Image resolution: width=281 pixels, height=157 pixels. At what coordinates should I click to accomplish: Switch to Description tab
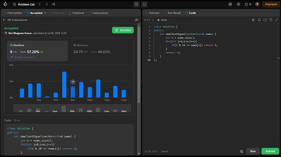[13, 13]
